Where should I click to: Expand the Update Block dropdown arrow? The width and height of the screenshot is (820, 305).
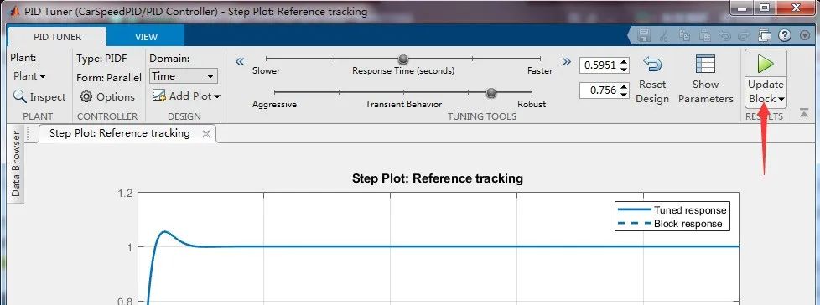[x=781, y=99]
